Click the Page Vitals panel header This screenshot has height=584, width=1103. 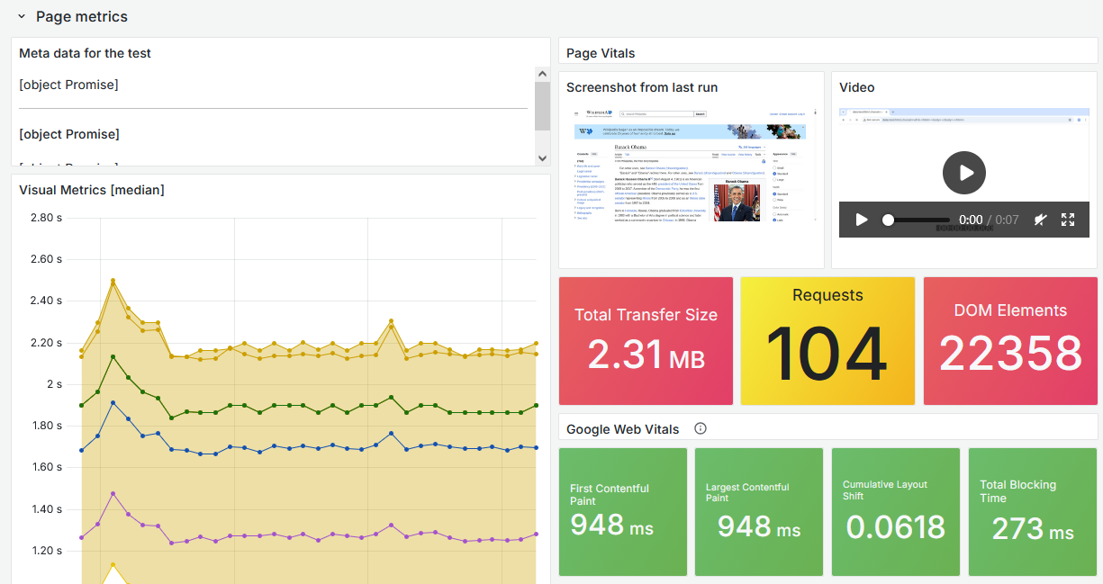[601, 53]
